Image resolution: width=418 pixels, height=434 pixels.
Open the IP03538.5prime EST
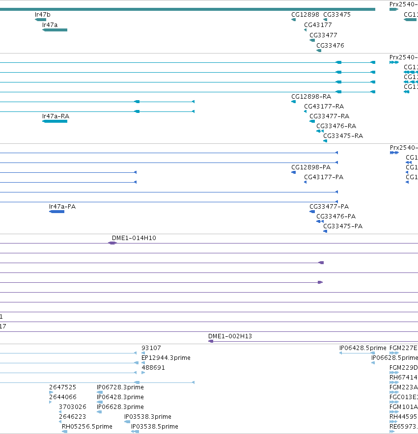pyautogui.click(x=135, y=432)
